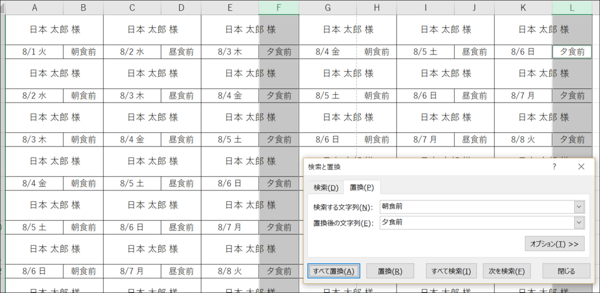Select column B header

[x=83, y=8]
